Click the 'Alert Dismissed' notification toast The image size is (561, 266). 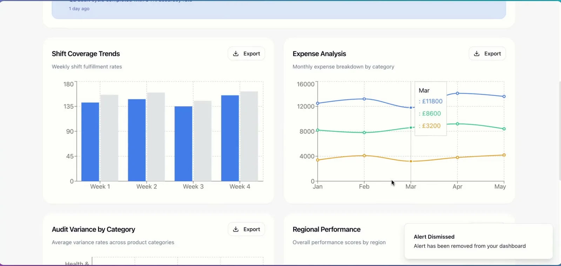479,241
